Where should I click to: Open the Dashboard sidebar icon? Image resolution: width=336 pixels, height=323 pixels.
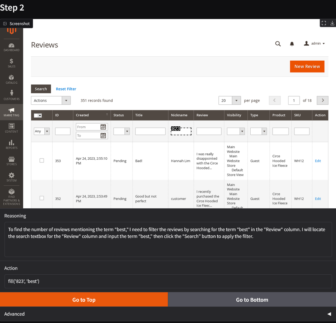click(11, 47)
